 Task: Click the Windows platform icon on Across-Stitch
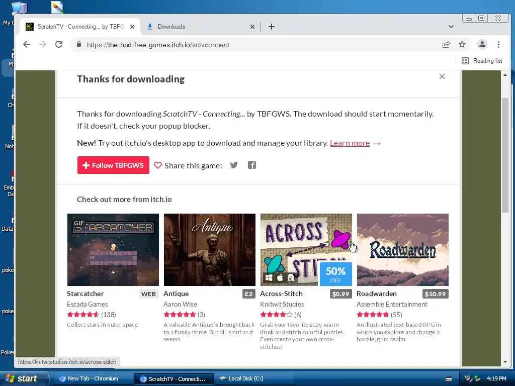269,278
